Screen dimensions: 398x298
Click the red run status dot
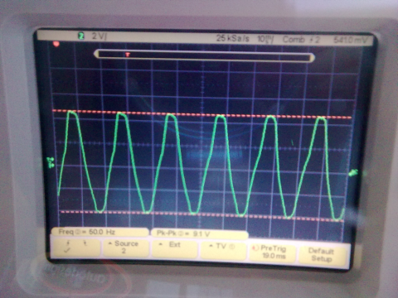click(x=56, y=44)
